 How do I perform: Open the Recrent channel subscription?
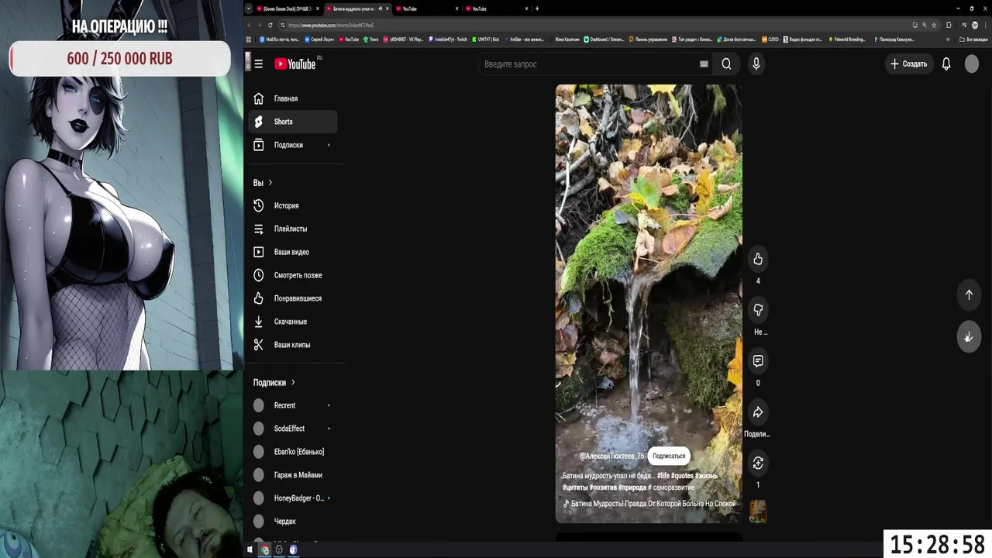[293, 405]
